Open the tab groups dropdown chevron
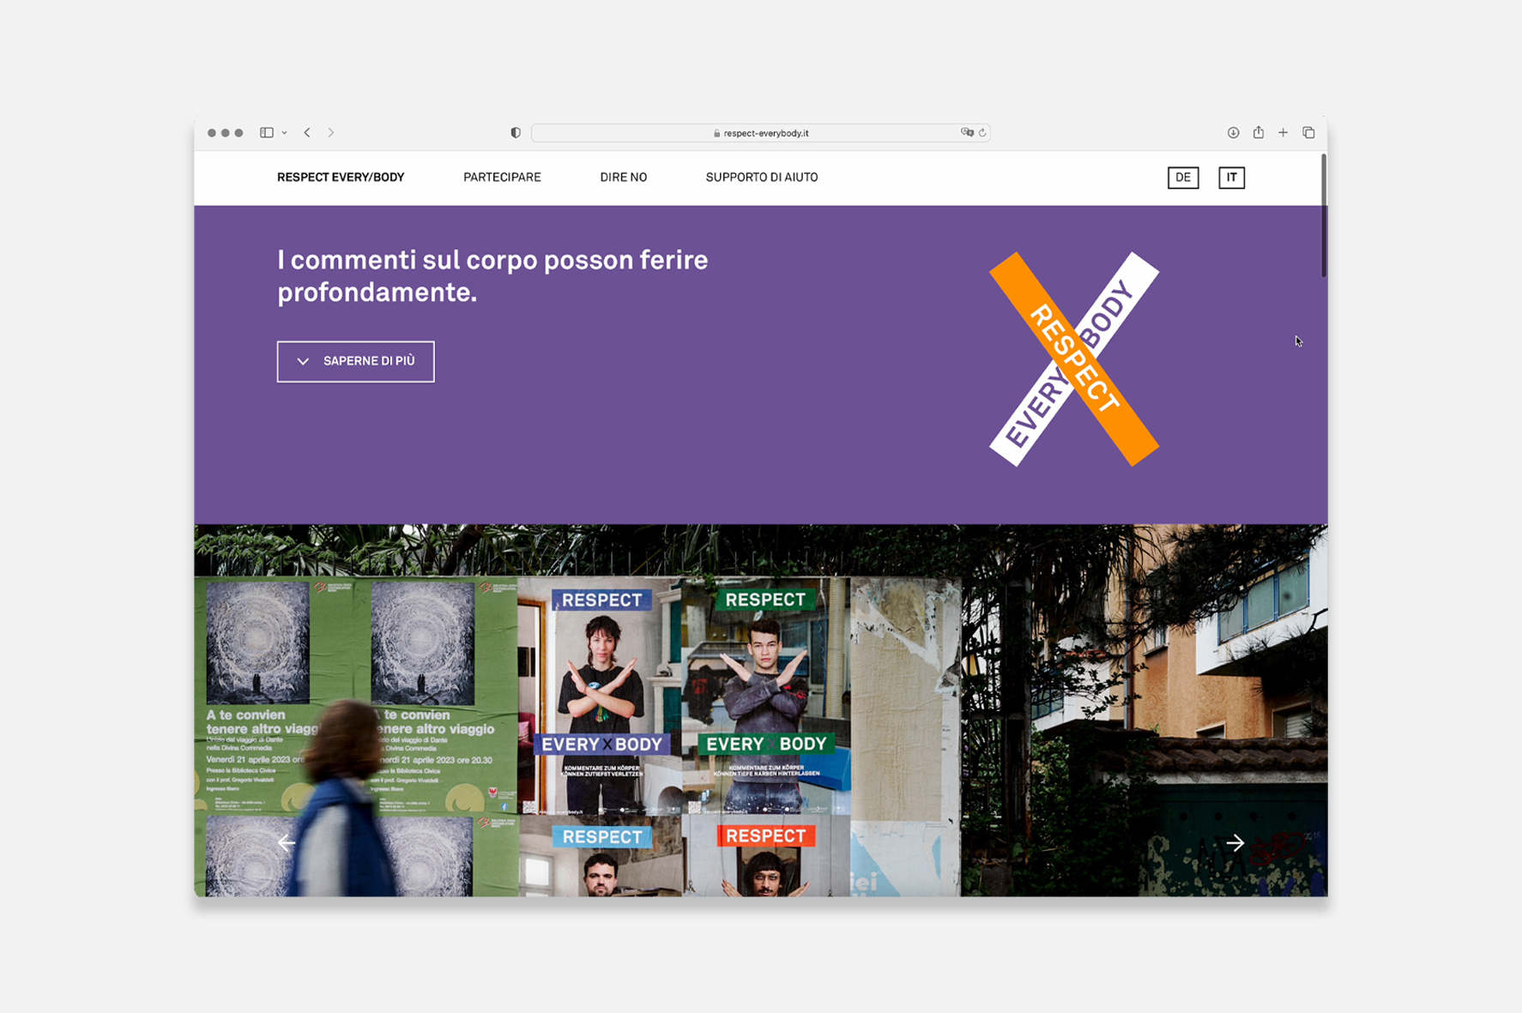 point(284,133)
